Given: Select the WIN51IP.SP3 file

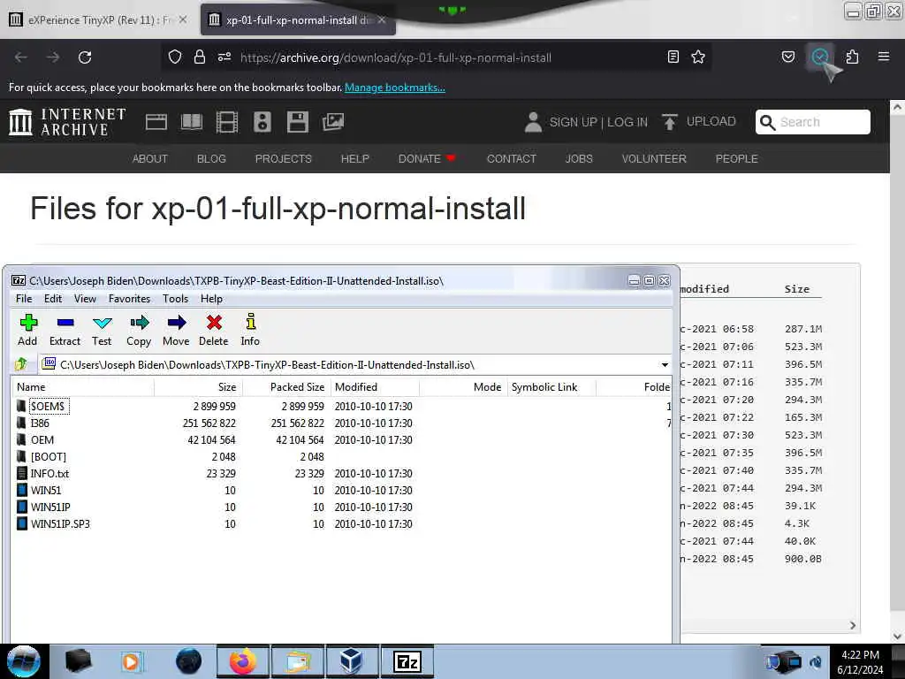Looking at the screenshot, I should click(340, 523).
